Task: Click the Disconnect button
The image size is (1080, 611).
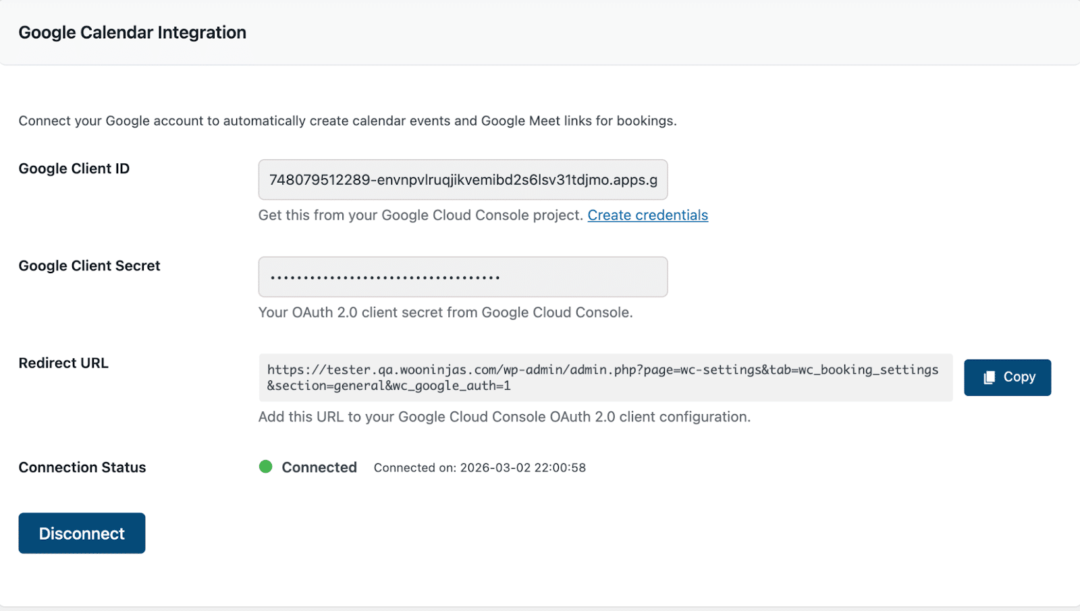Action: pos(82,533)
